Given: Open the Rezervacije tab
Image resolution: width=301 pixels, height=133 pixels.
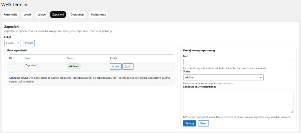Looking at the screenshot, I should click(x=10, y=15).
